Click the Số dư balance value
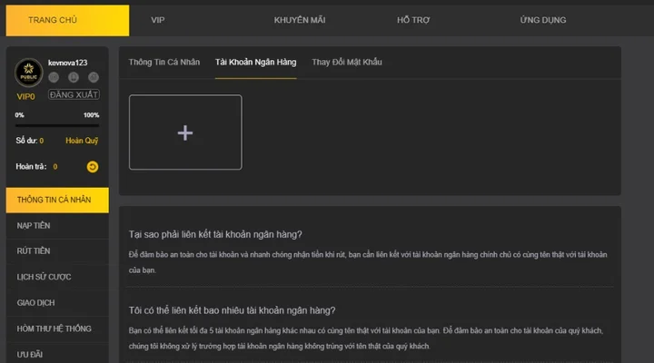 coord(41,141)
